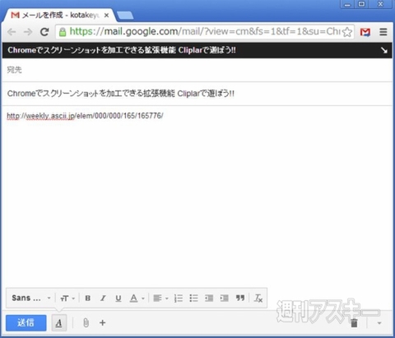The image size is (395, 338).
Task: Go back with the browser back arrow
Action: coord(12,32)
